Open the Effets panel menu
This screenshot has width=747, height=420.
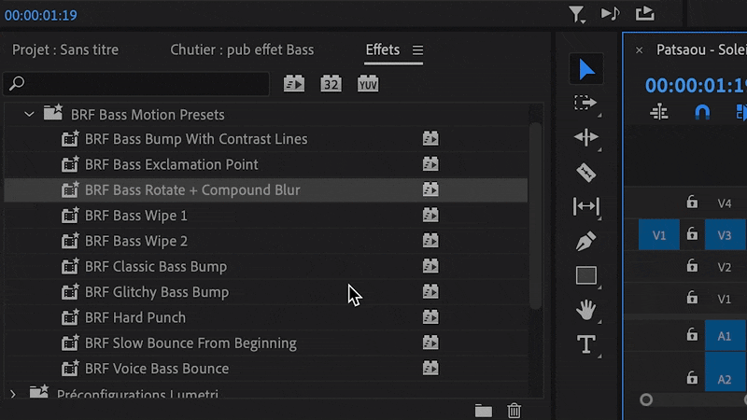click(418, 50)
